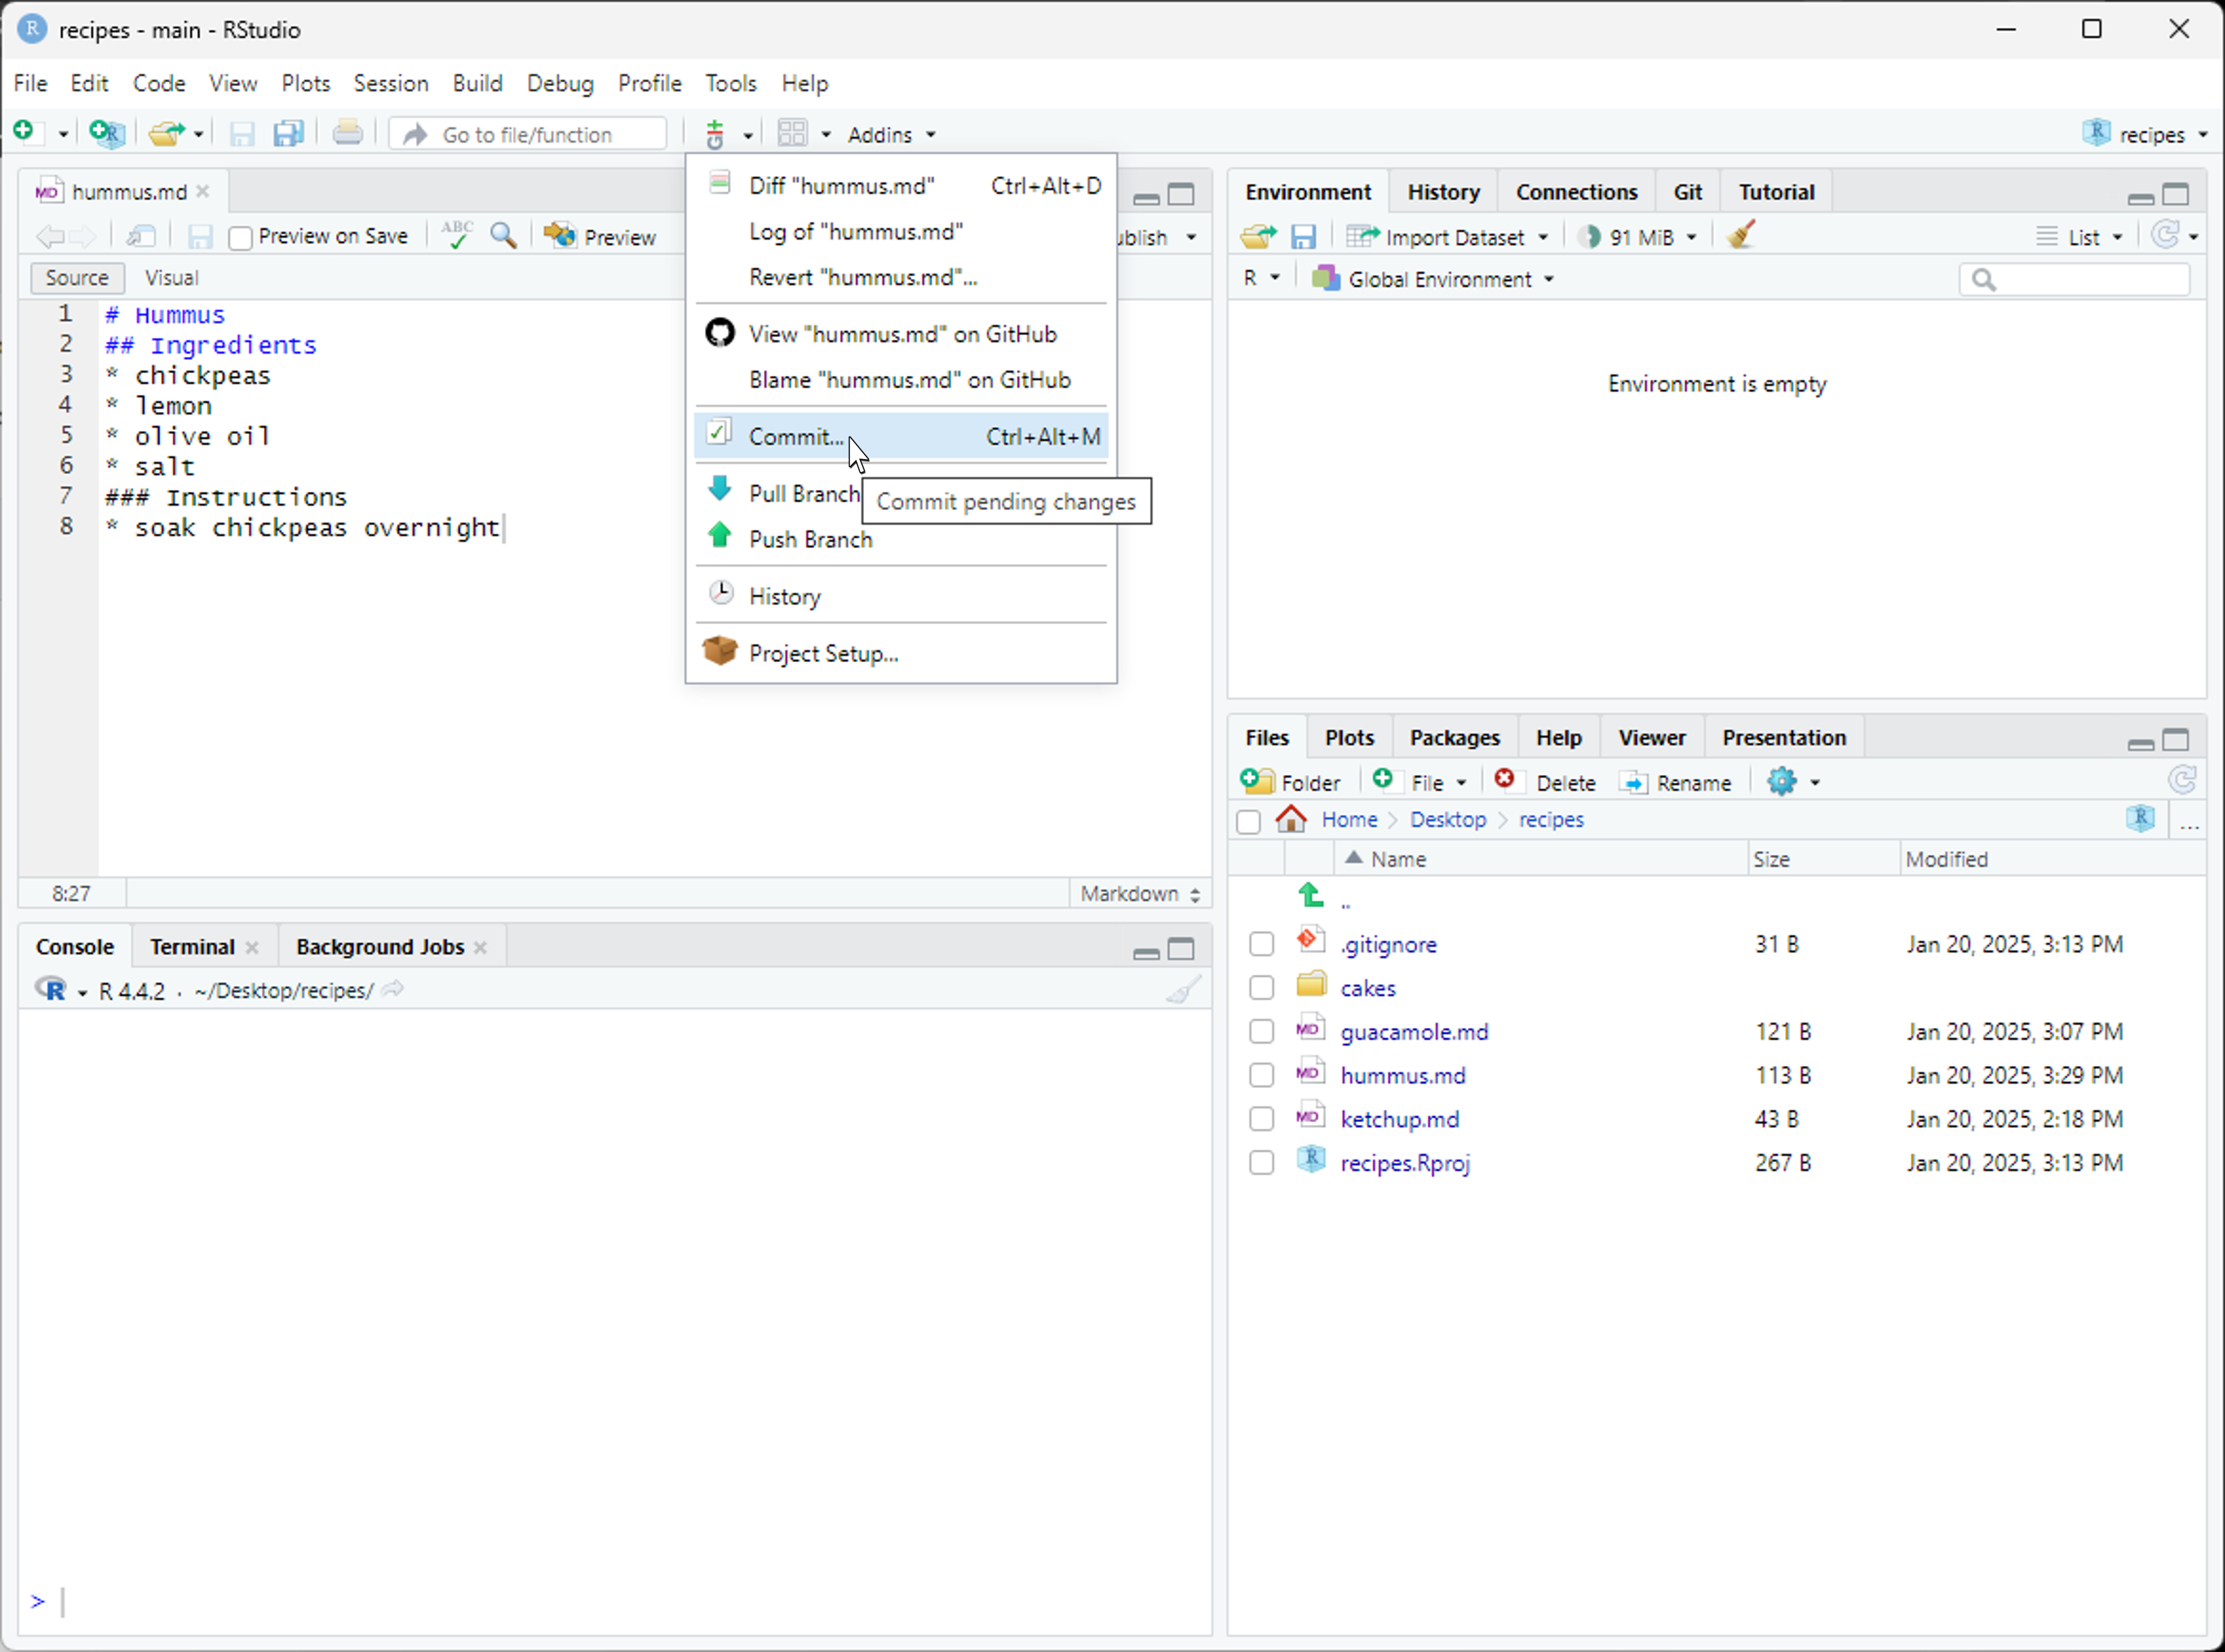Select the Commit pending changes option
The width and height of the screenshot is (2225, 1652).
click(x=797, y=436)
